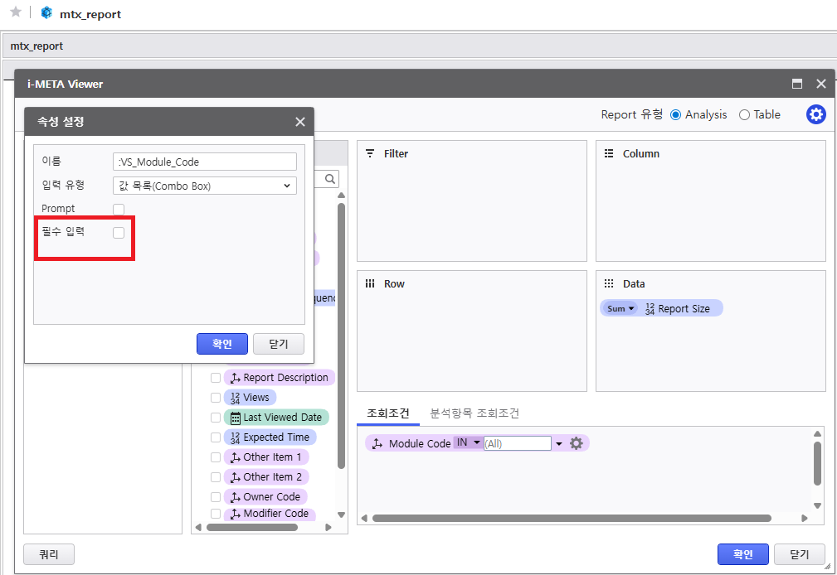Open Module Code condition gear settings
Screen dimensions: 837x575
[577, 443]
